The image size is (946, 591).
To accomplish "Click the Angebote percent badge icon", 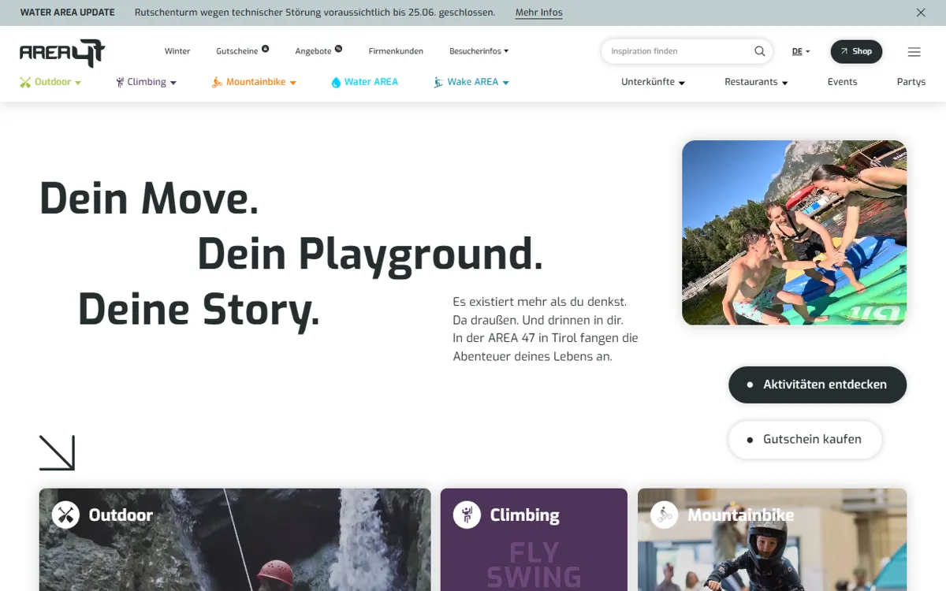I will point(338,48).
